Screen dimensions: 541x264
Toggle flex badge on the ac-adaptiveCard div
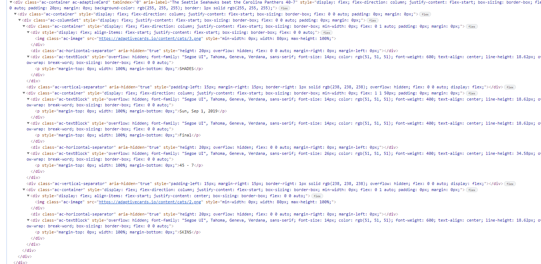pyautogui.click(x=284, y=8)
